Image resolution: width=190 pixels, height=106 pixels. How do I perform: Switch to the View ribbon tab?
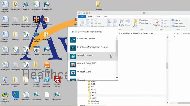[106, 17]
